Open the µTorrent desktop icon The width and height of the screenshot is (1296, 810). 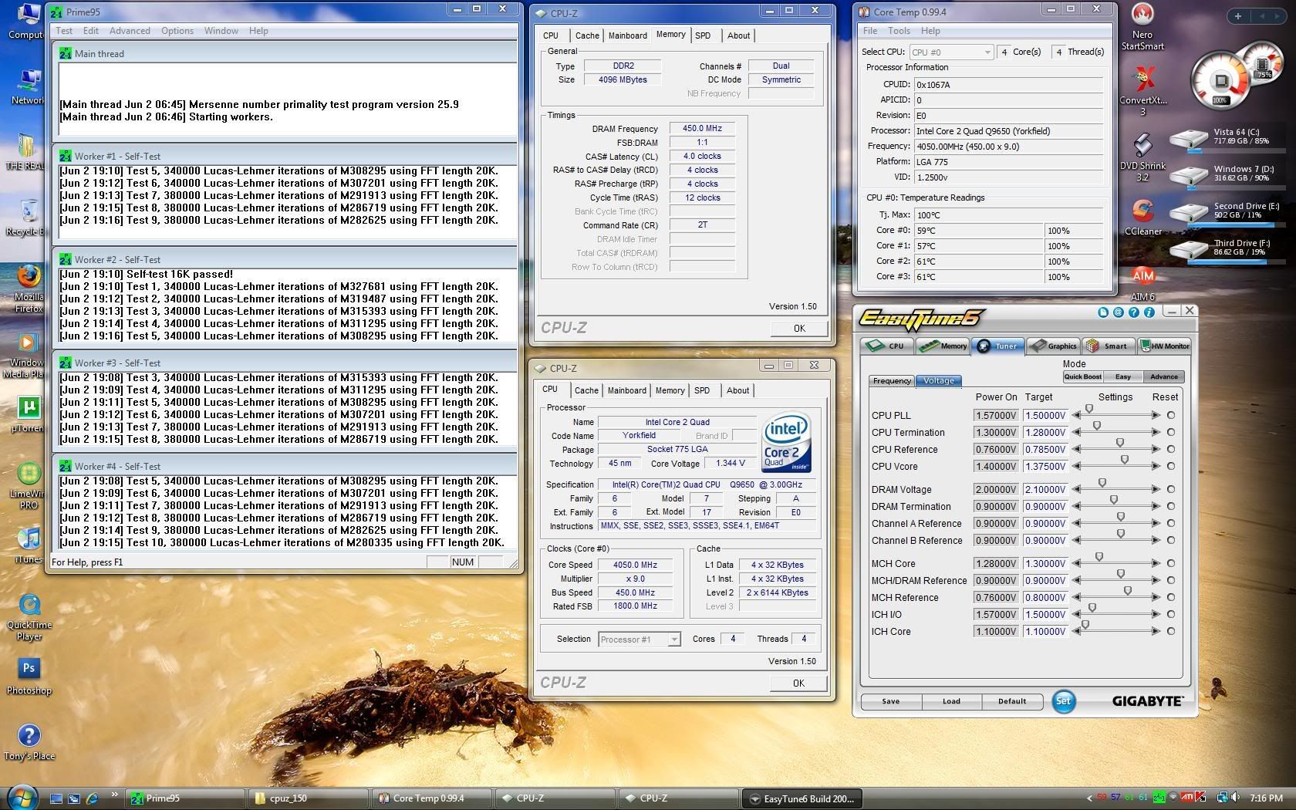click(29, 414)
